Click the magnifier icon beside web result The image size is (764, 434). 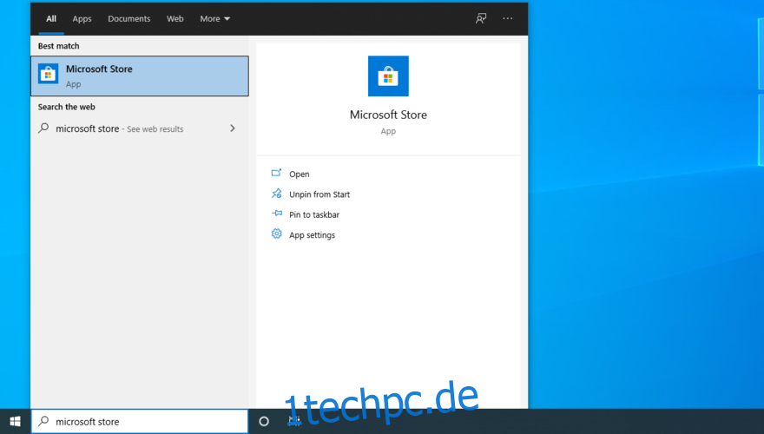click(x=43, y=128)
